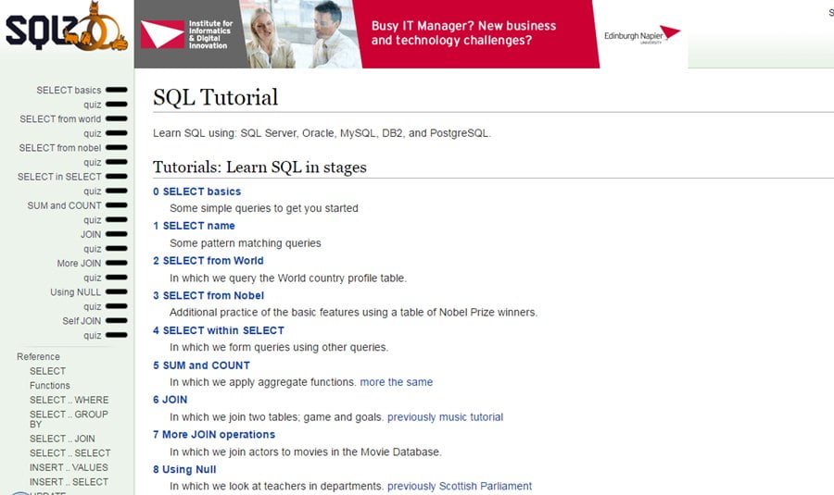Click progress bar beside SELECT in SELECT
Image resolution: width=834 pixels, height=495 pixels.
[x=117, y=177]
